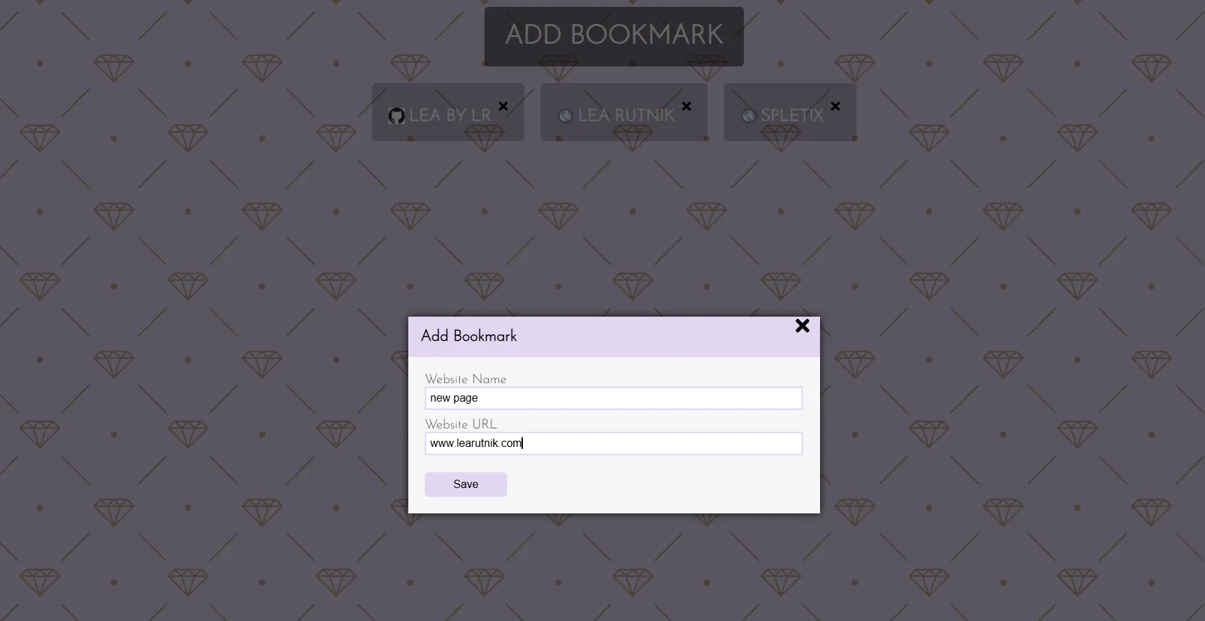Select the www.learutnik.com URL text
Screen dimensions: 1205x621
coord(475,443)
